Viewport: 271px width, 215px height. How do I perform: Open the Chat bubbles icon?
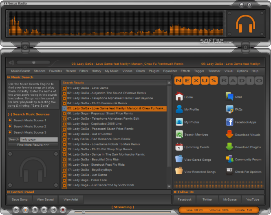pyautogui.click(x=229, y=97)
